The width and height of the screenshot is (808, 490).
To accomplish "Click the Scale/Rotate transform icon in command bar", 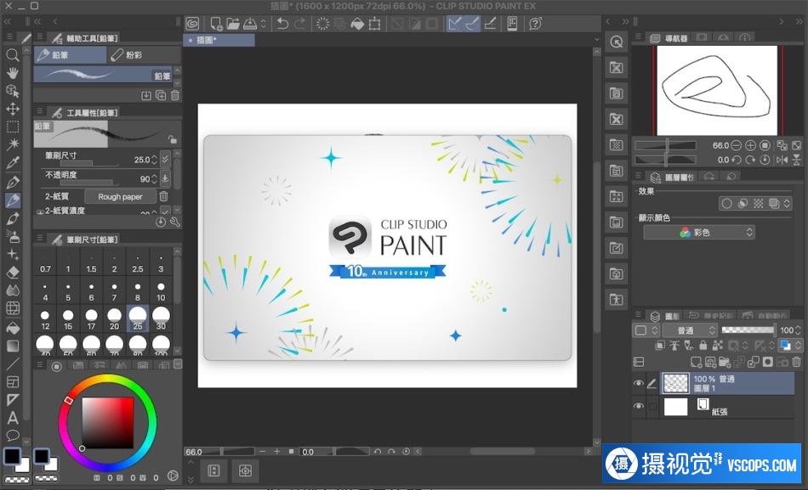I will click(374, 23).
